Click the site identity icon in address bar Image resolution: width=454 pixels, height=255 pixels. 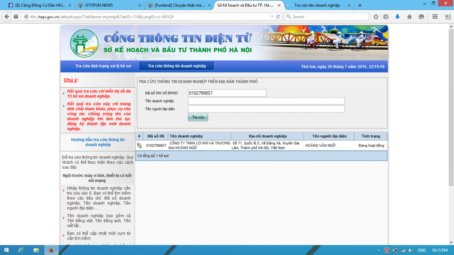(x=26, y=17)
